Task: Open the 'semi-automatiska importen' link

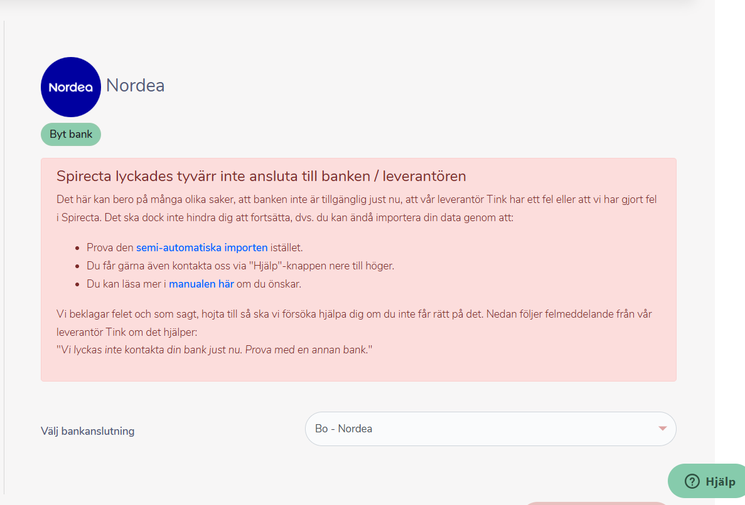Action: (201, 247)
